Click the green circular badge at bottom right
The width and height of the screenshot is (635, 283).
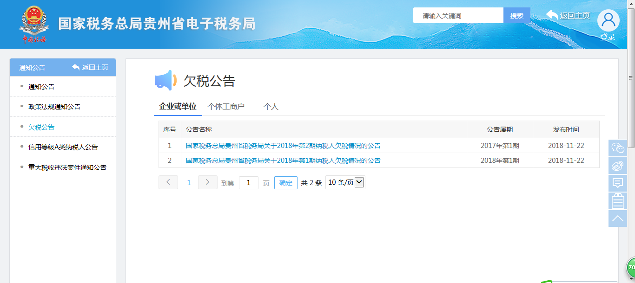pyautogui.click(x=631, y=268)
